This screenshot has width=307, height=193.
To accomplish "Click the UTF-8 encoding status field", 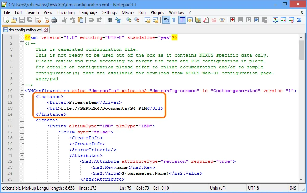I will (267, 188).
